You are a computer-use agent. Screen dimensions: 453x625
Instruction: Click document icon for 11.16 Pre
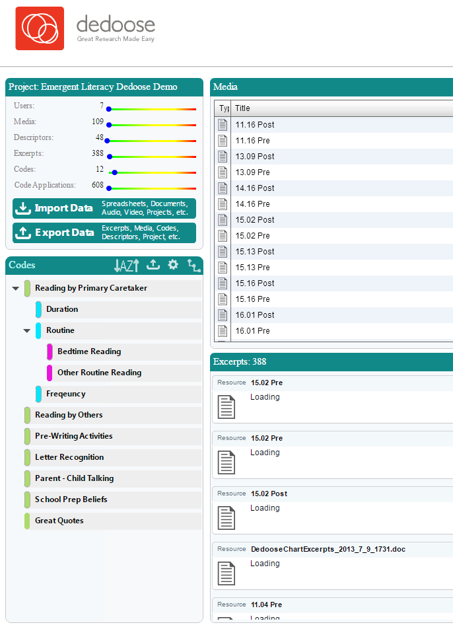pyautogui.click(x=223, y=141)
